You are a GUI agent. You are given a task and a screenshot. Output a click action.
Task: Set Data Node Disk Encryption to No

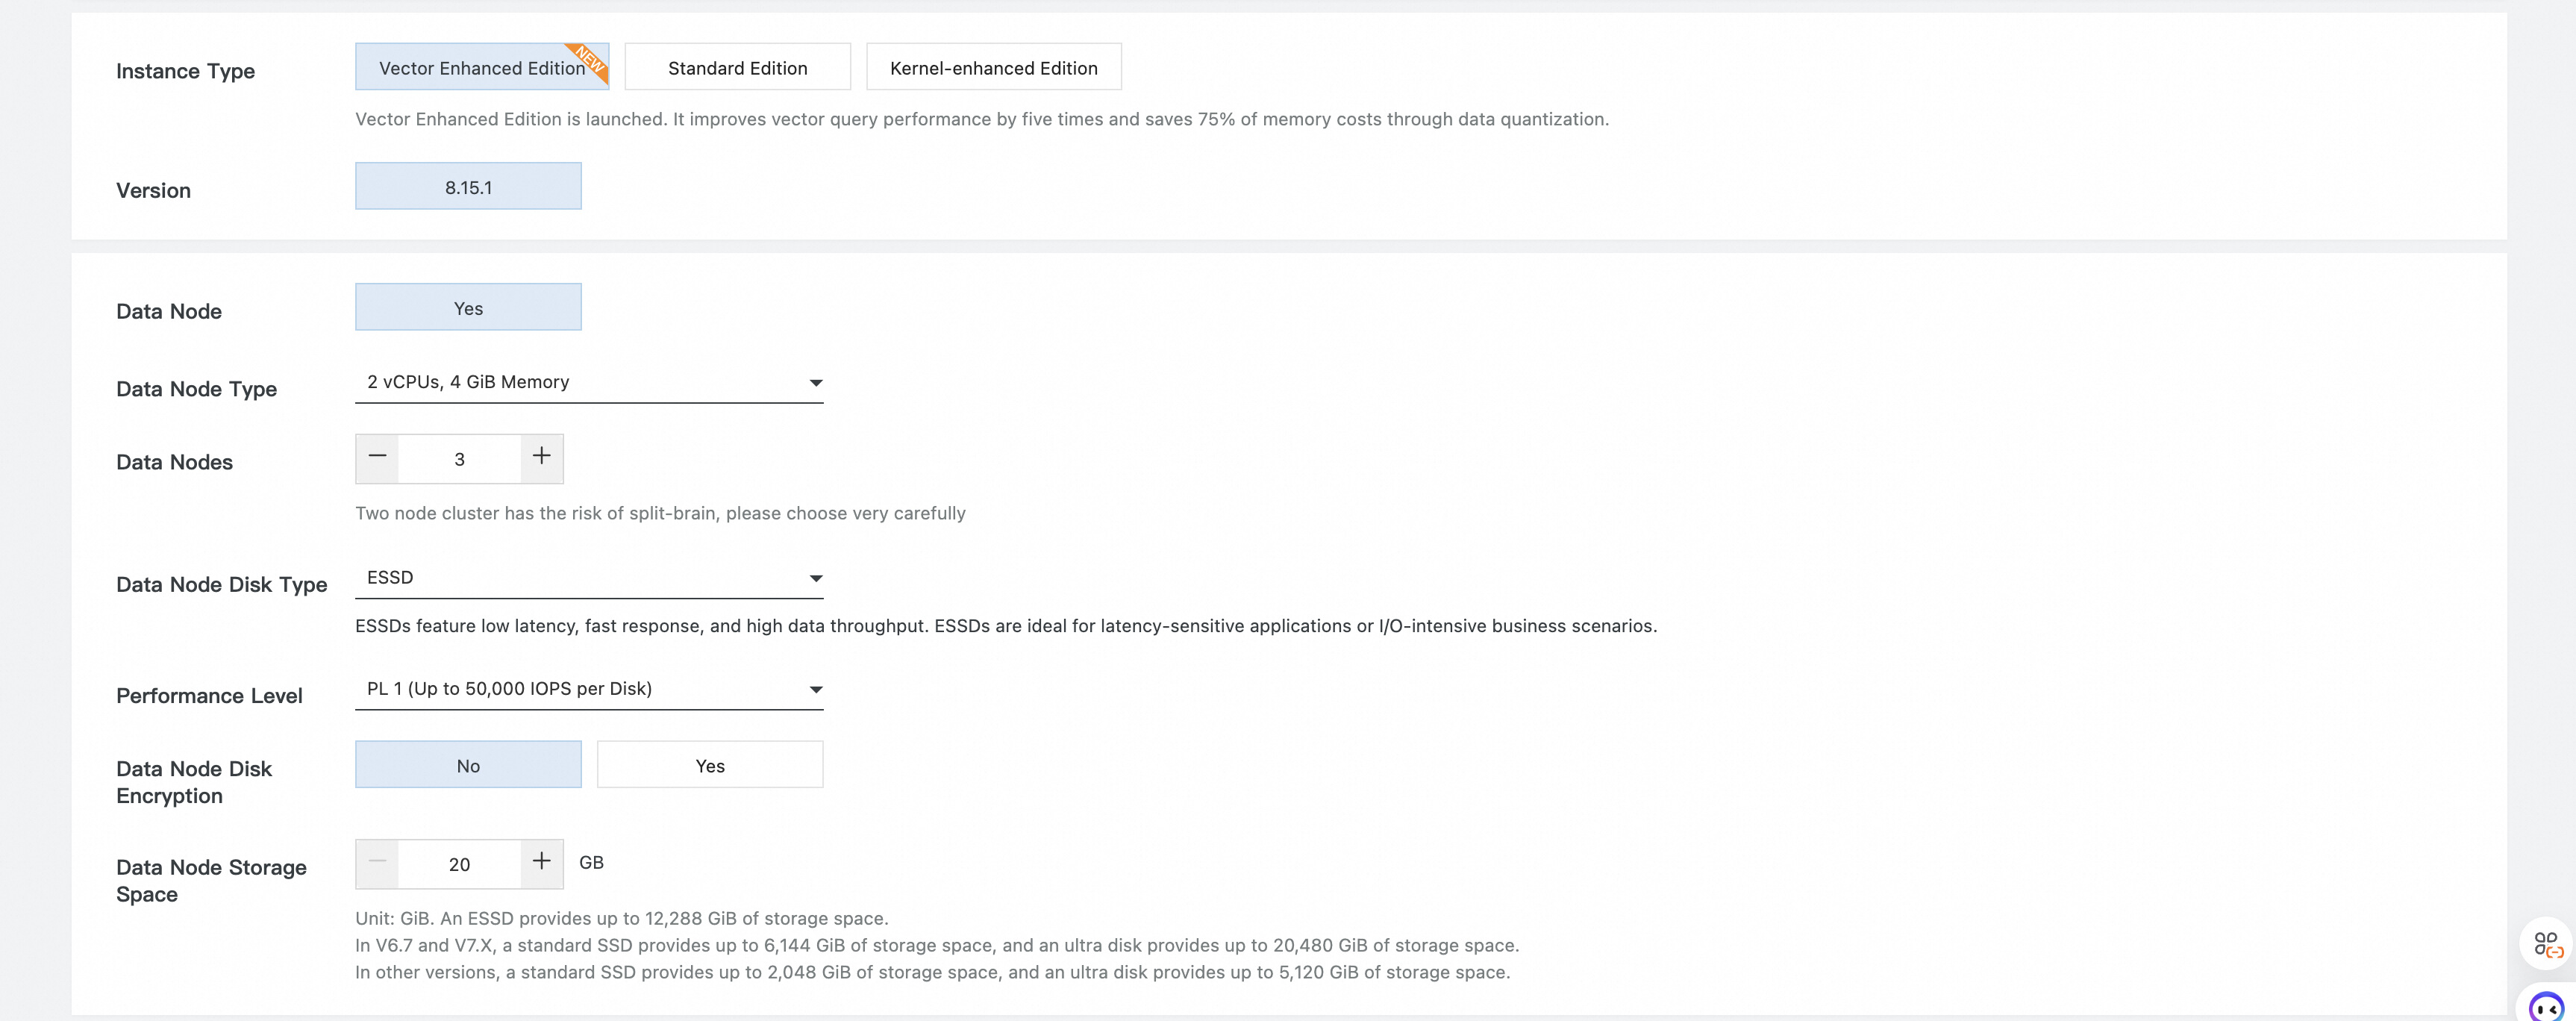468,765
